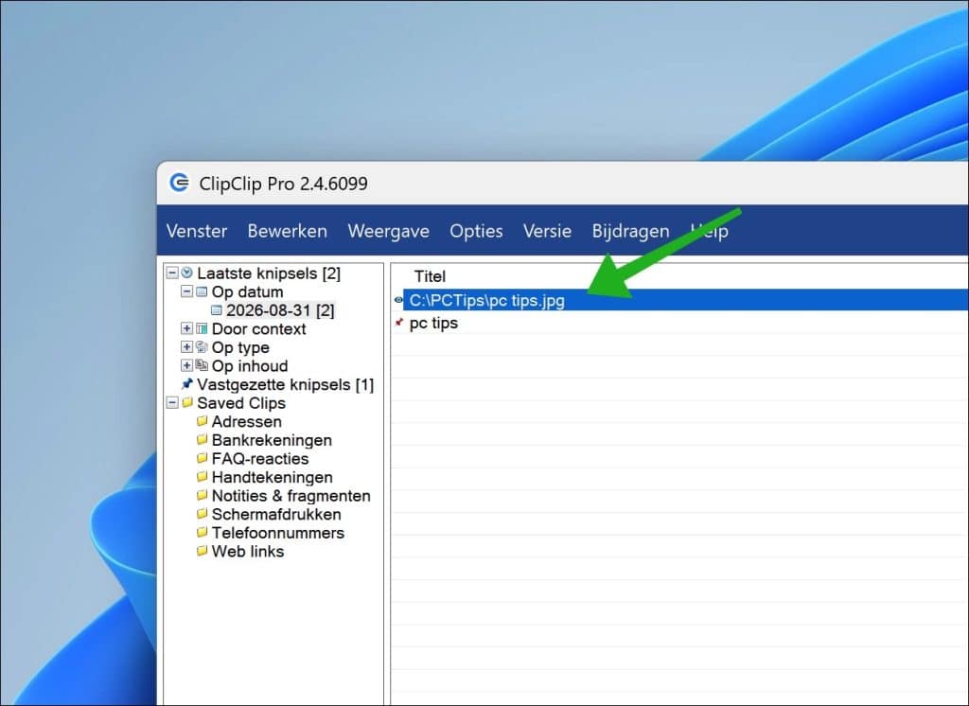The height and width of the screenshot is (706, 969).
Task: Select the Saved Clips label
Action: 241,403
